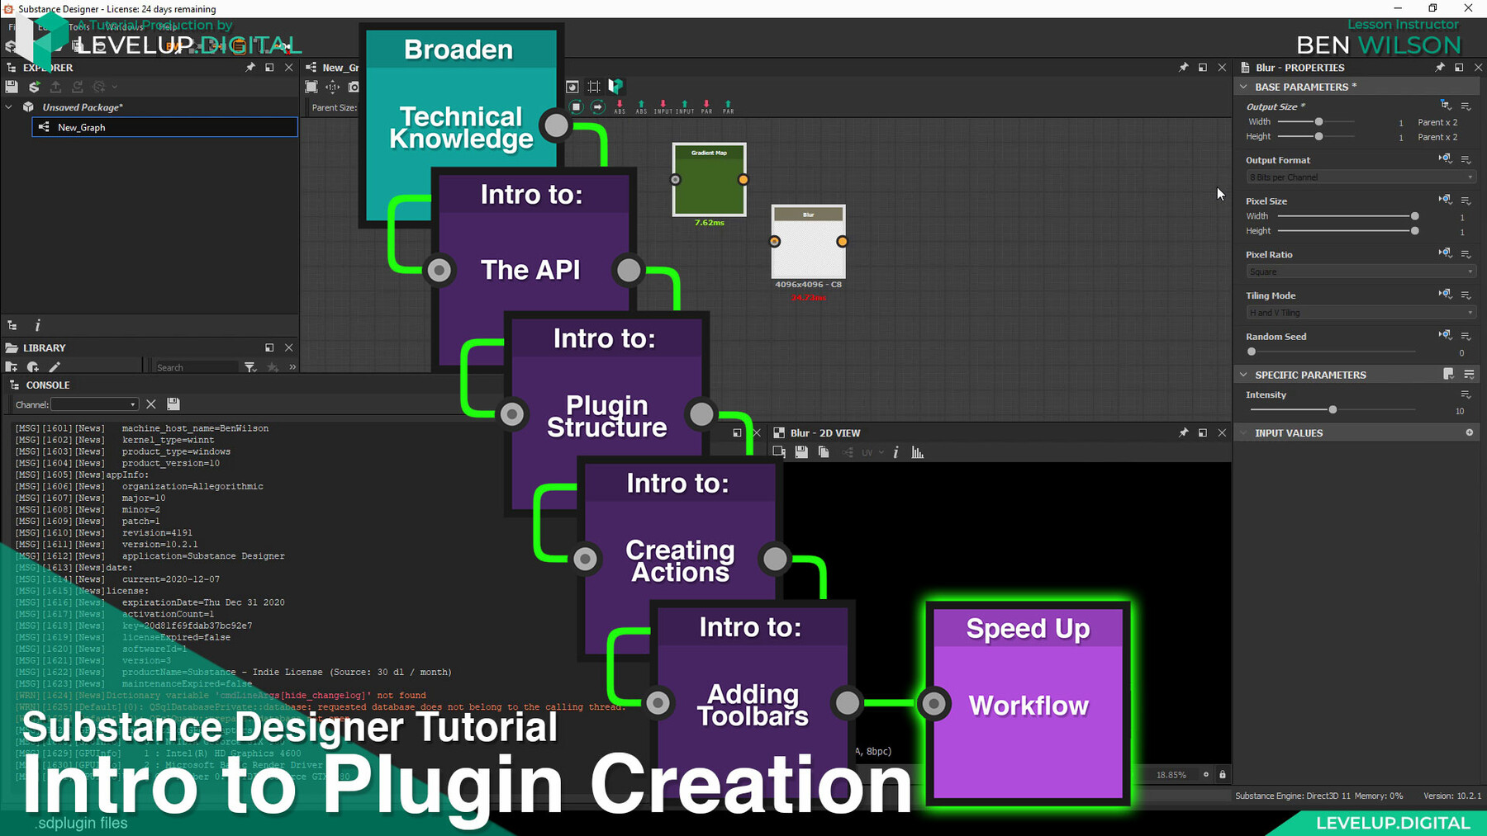This screenshot has height=836, width=1487.
Task: Click the information icon in the 2D View toolbar
Action: coord(896,452)
